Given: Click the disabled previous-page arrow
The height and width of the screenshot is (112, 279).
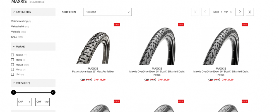Looking at the screenshot, I should click(x=205, y=12).
